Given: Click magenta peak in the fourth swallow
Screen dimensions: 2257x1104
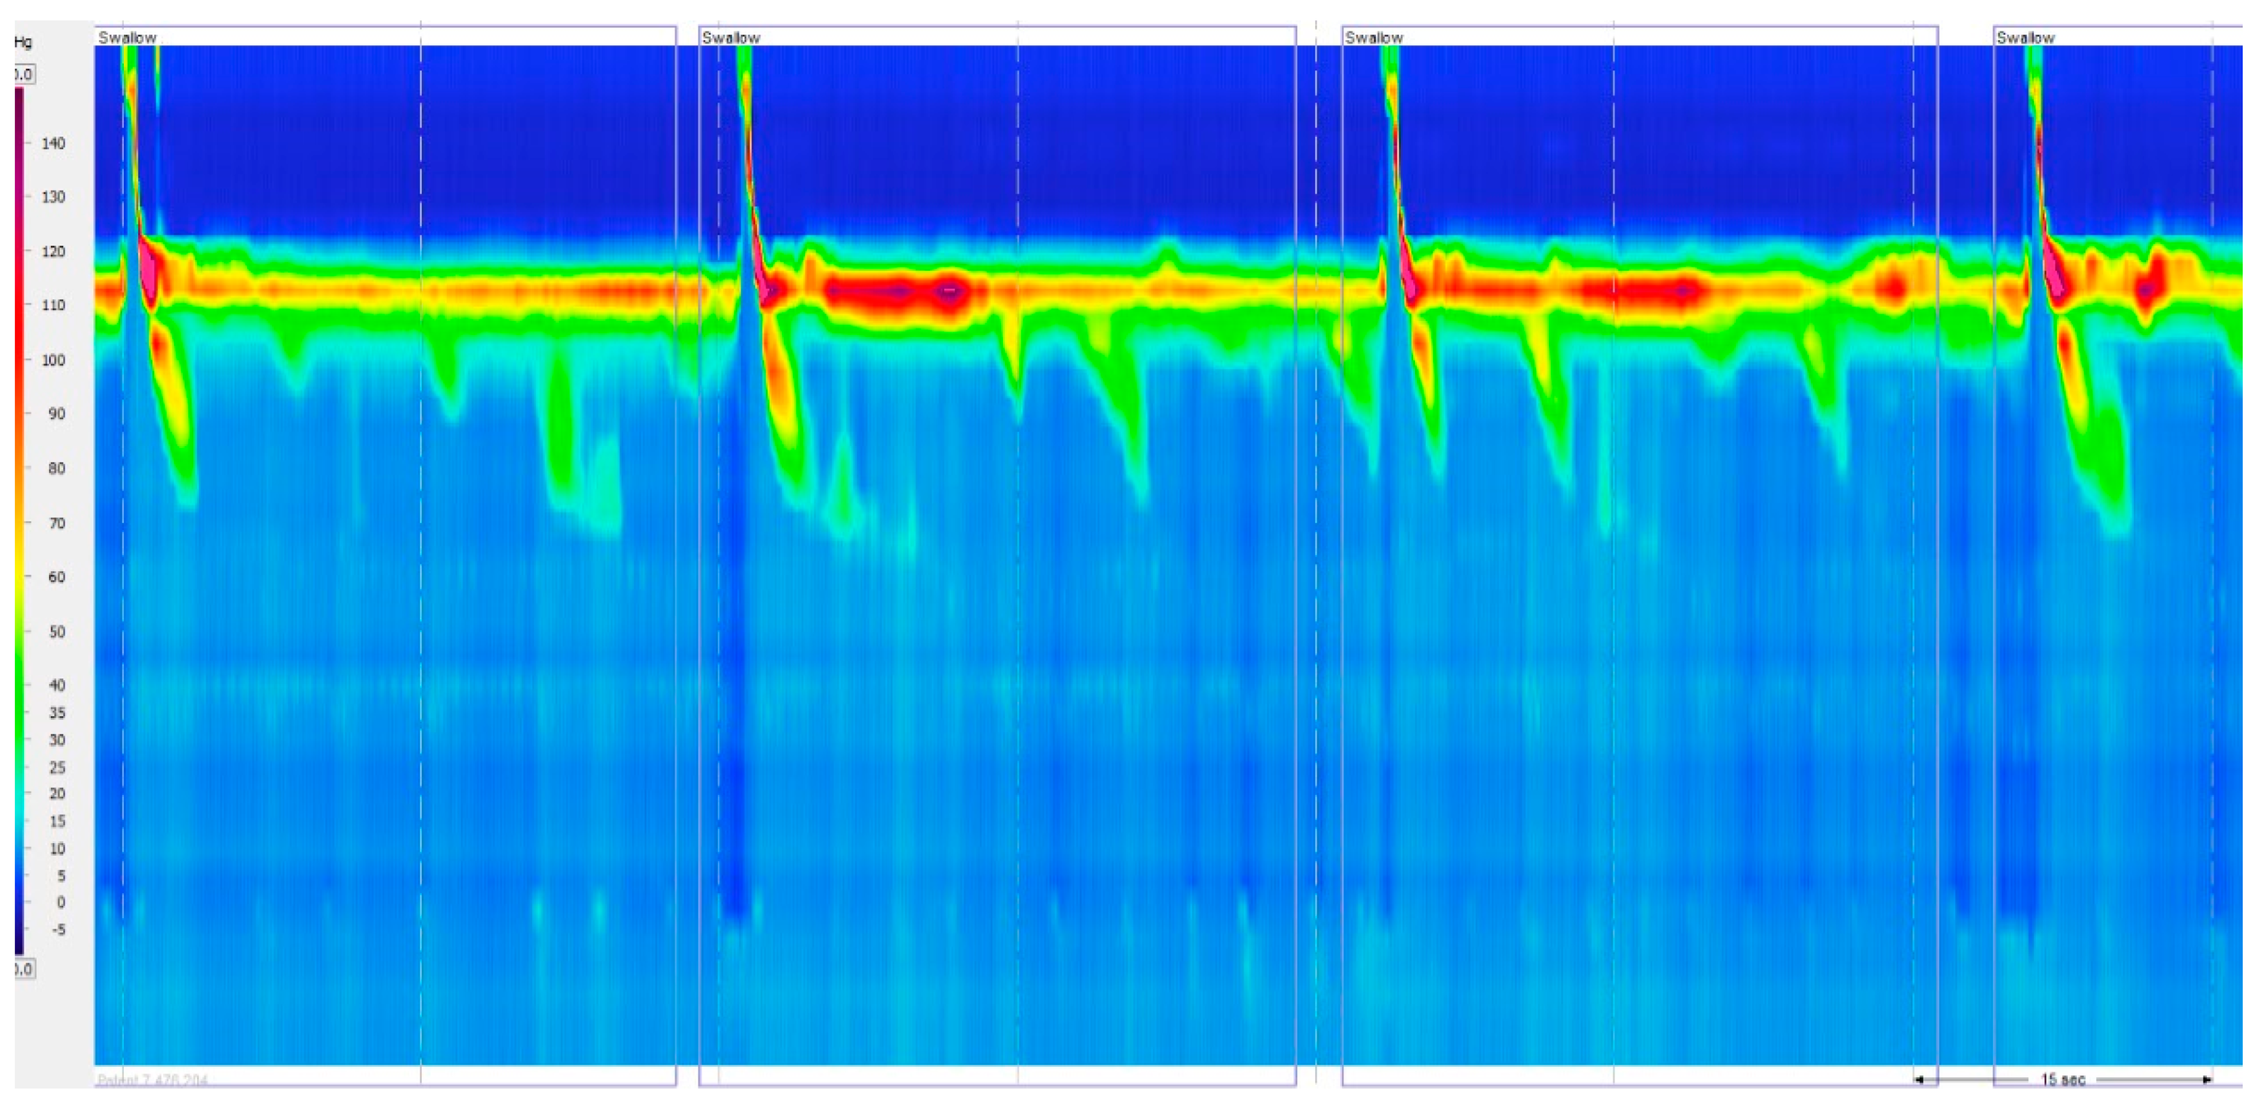Looking at the screenshot, I should [x=2053, y=273].
